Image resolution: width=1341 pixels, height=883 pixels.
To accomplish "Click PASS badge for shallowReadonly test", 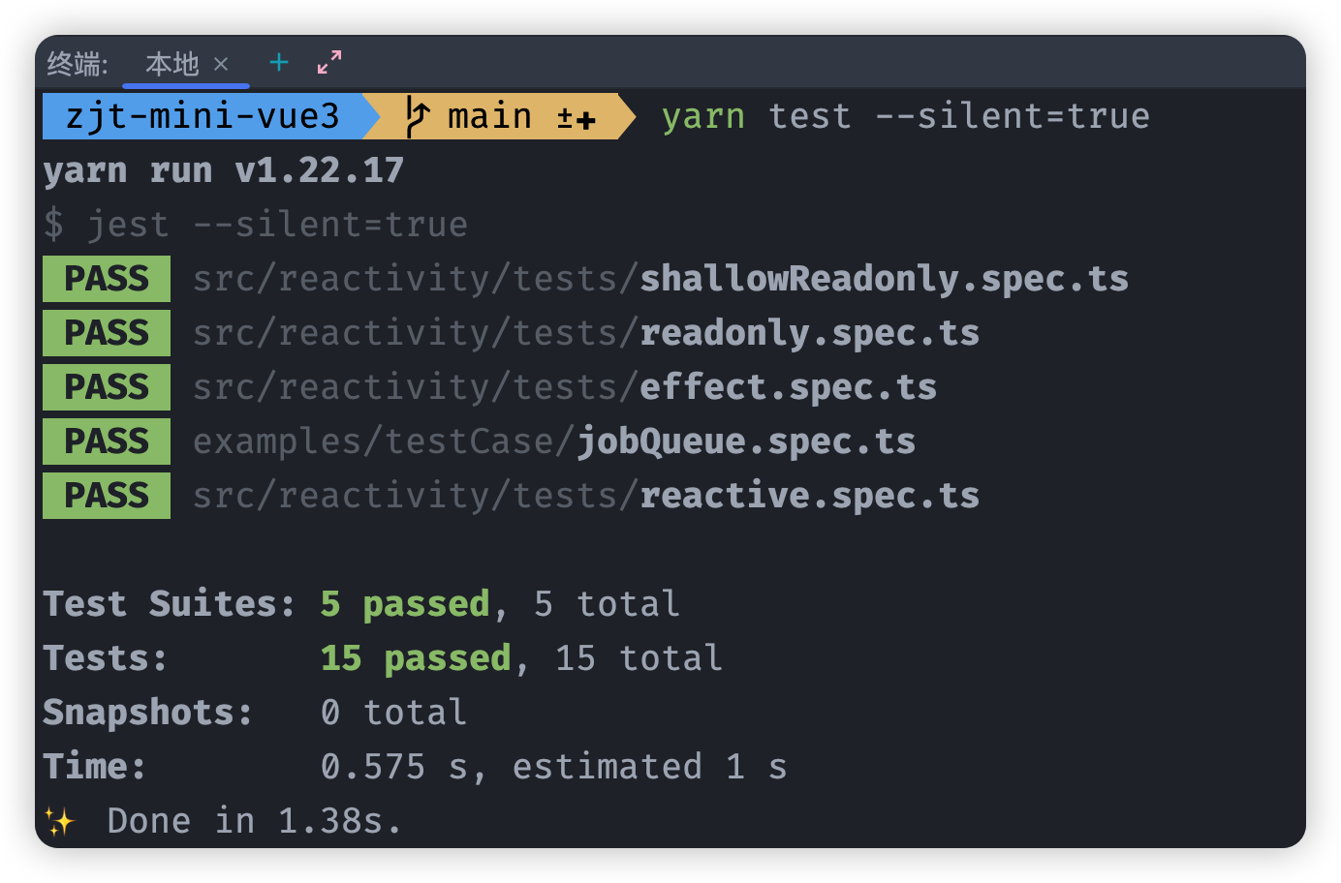I will tap(107, 279).
